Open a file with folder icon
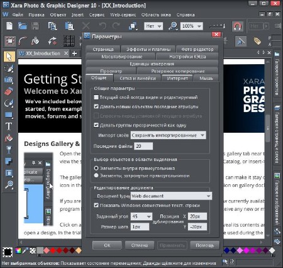 tap(22, 26)
